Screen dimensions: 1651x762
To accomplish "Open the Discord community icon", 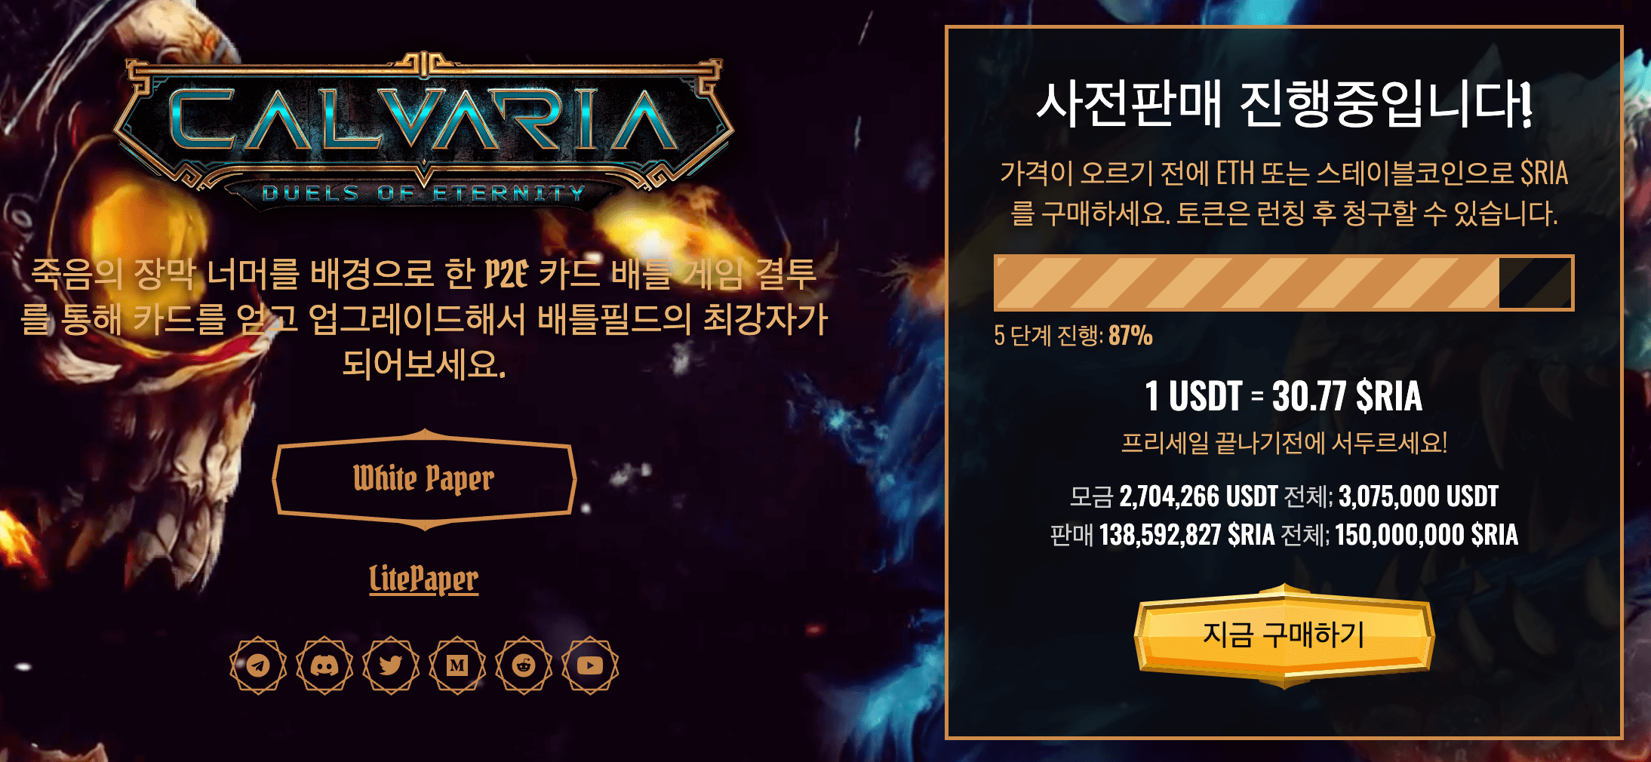I will (324, 665).
